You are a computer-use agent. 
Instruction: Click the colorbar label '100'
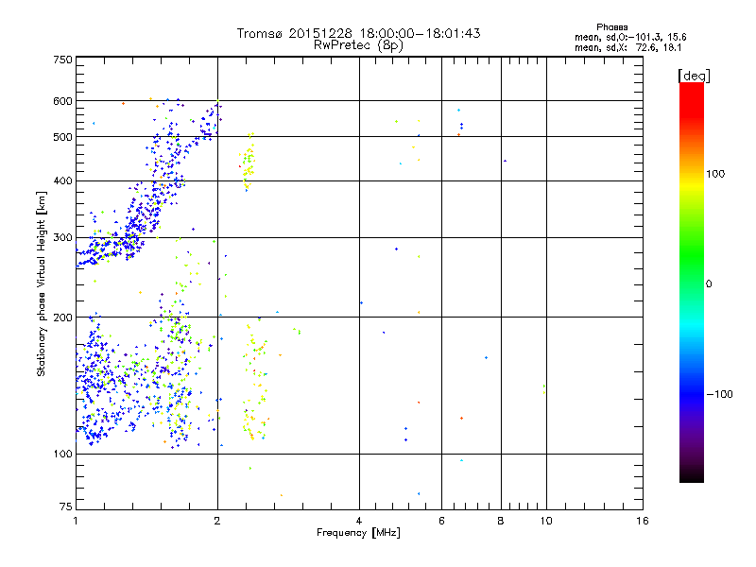pyautogui.click(x=715, y=174)
